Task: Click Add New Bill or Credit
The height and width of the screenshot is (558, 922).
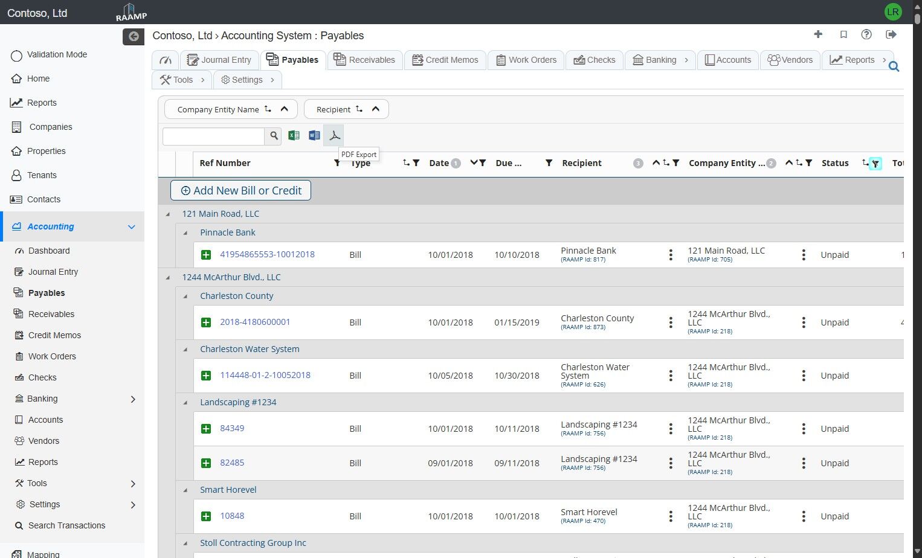Action: [240, 191]
